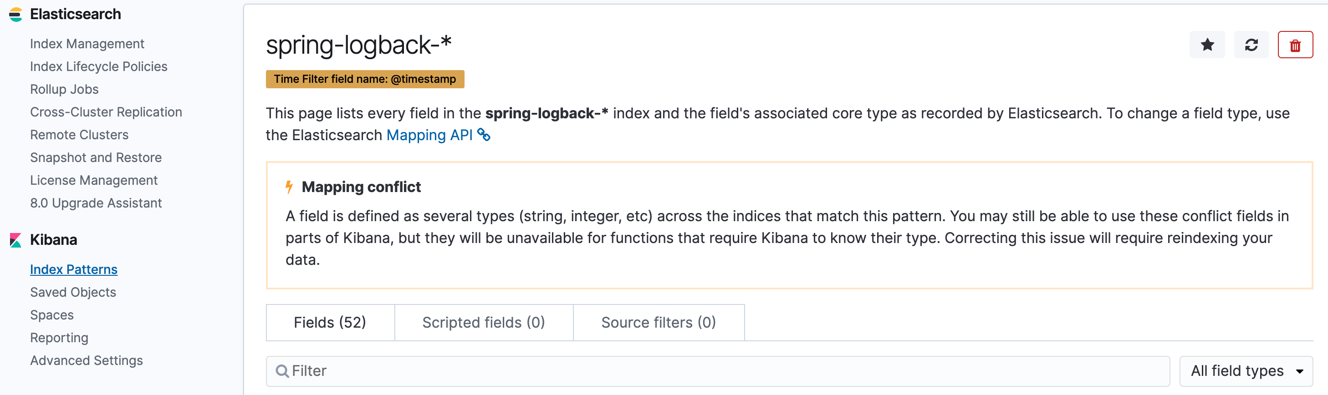The height and width of the screenshot is (395, 1328).
Task: Open the All field types dropdown
Action: coord(1246,371)
